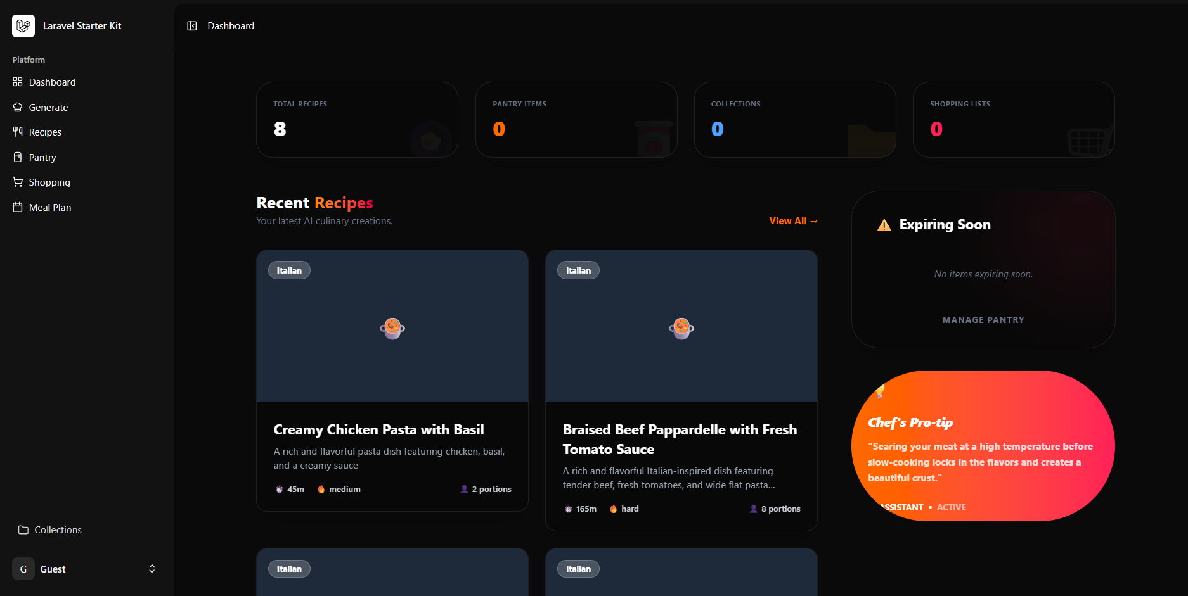1188x596 pixels.
Task: Open the Creamy Chicken Pasta with Basil recipe
Action: (x=378, y=430)
